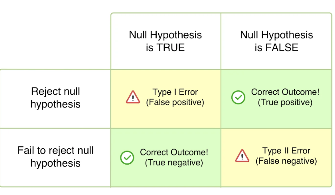This screenshot has width=335, height=195.
Task: Click the green checkmark beside True positive
Action: point(238,97)
